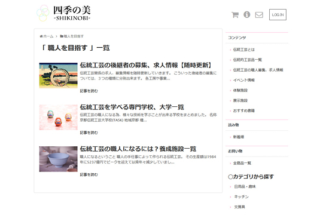Click the LOG IN button
Screen dimensions: 323x215
click(x=278, y=14)
